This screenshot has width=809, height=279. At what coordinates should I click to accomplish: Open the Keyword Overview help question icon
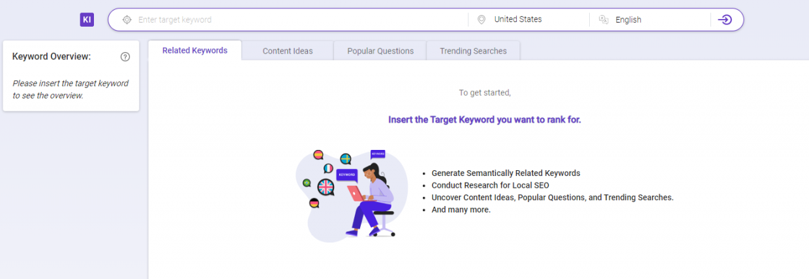125,57
